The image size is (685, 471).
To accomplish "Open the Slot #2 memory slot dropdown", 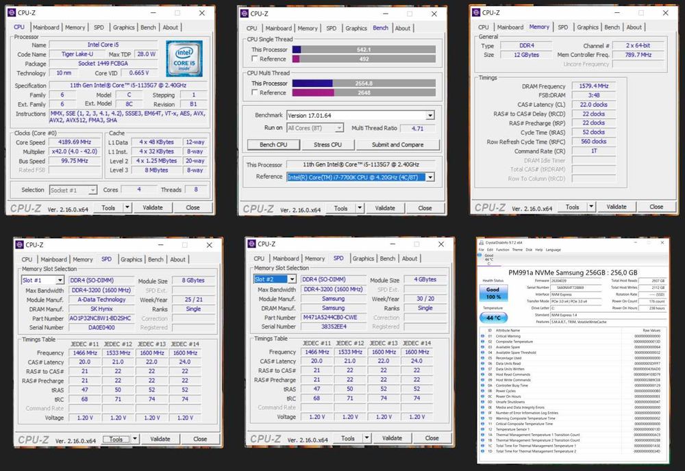I will [x=292, y=279].
